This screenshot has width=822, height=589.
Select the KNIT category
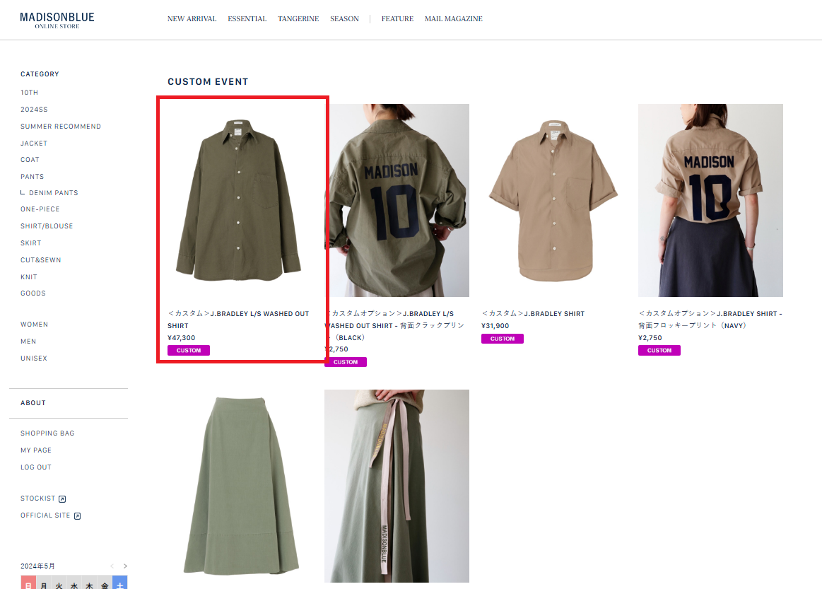(29, 277)
